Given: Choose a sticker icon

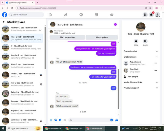Looking at the screenshot, I should click(x=60, y=120).
